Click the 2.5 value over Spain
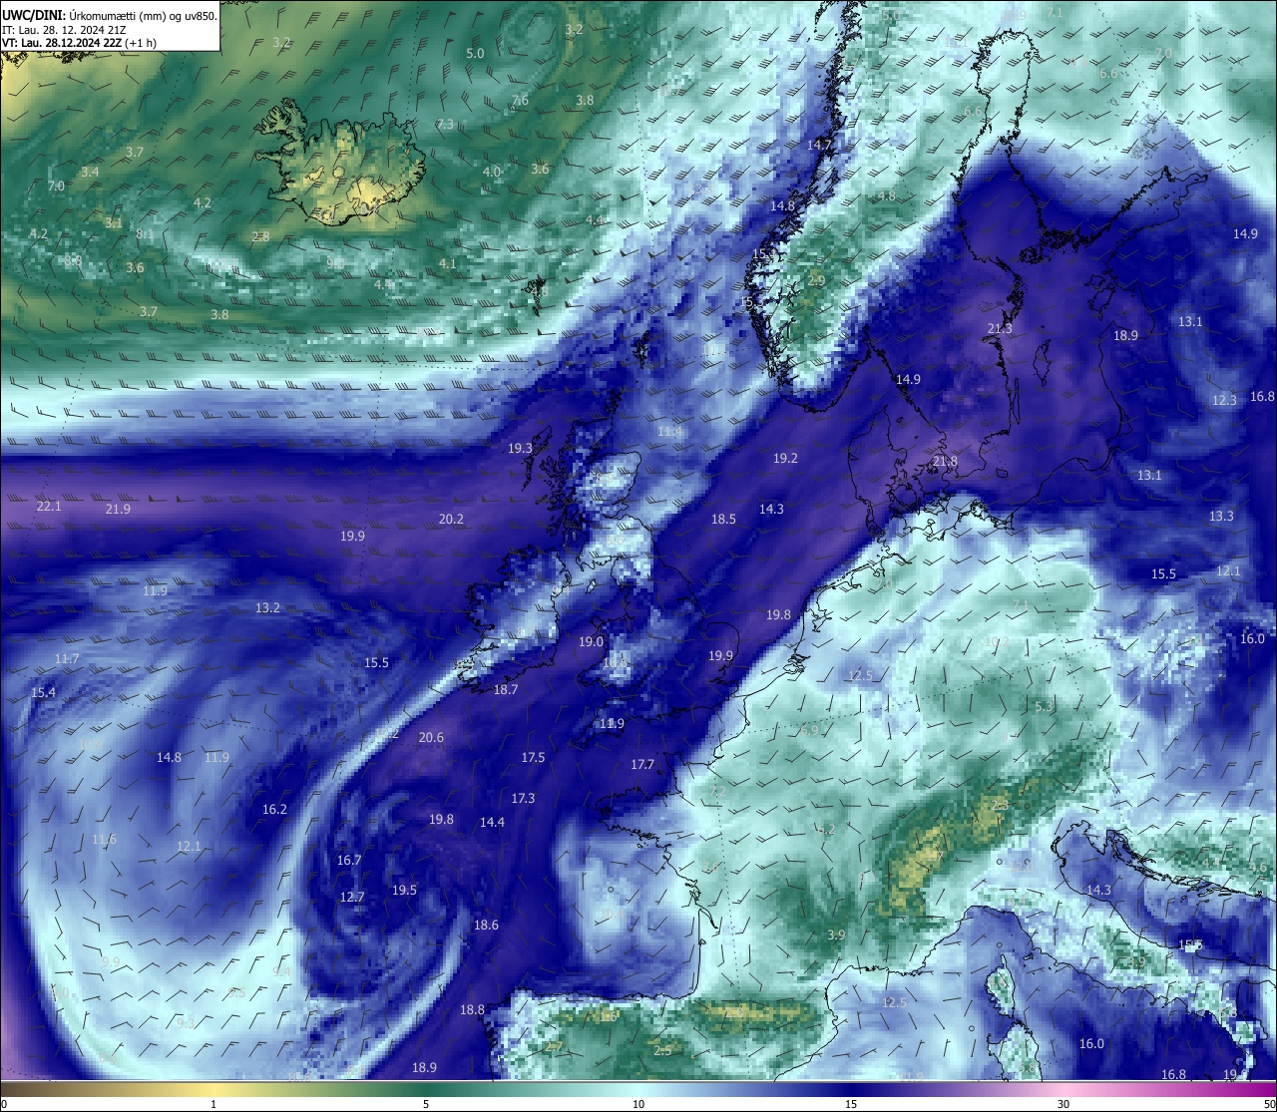1277x1112 pixels. point(662,1051)
